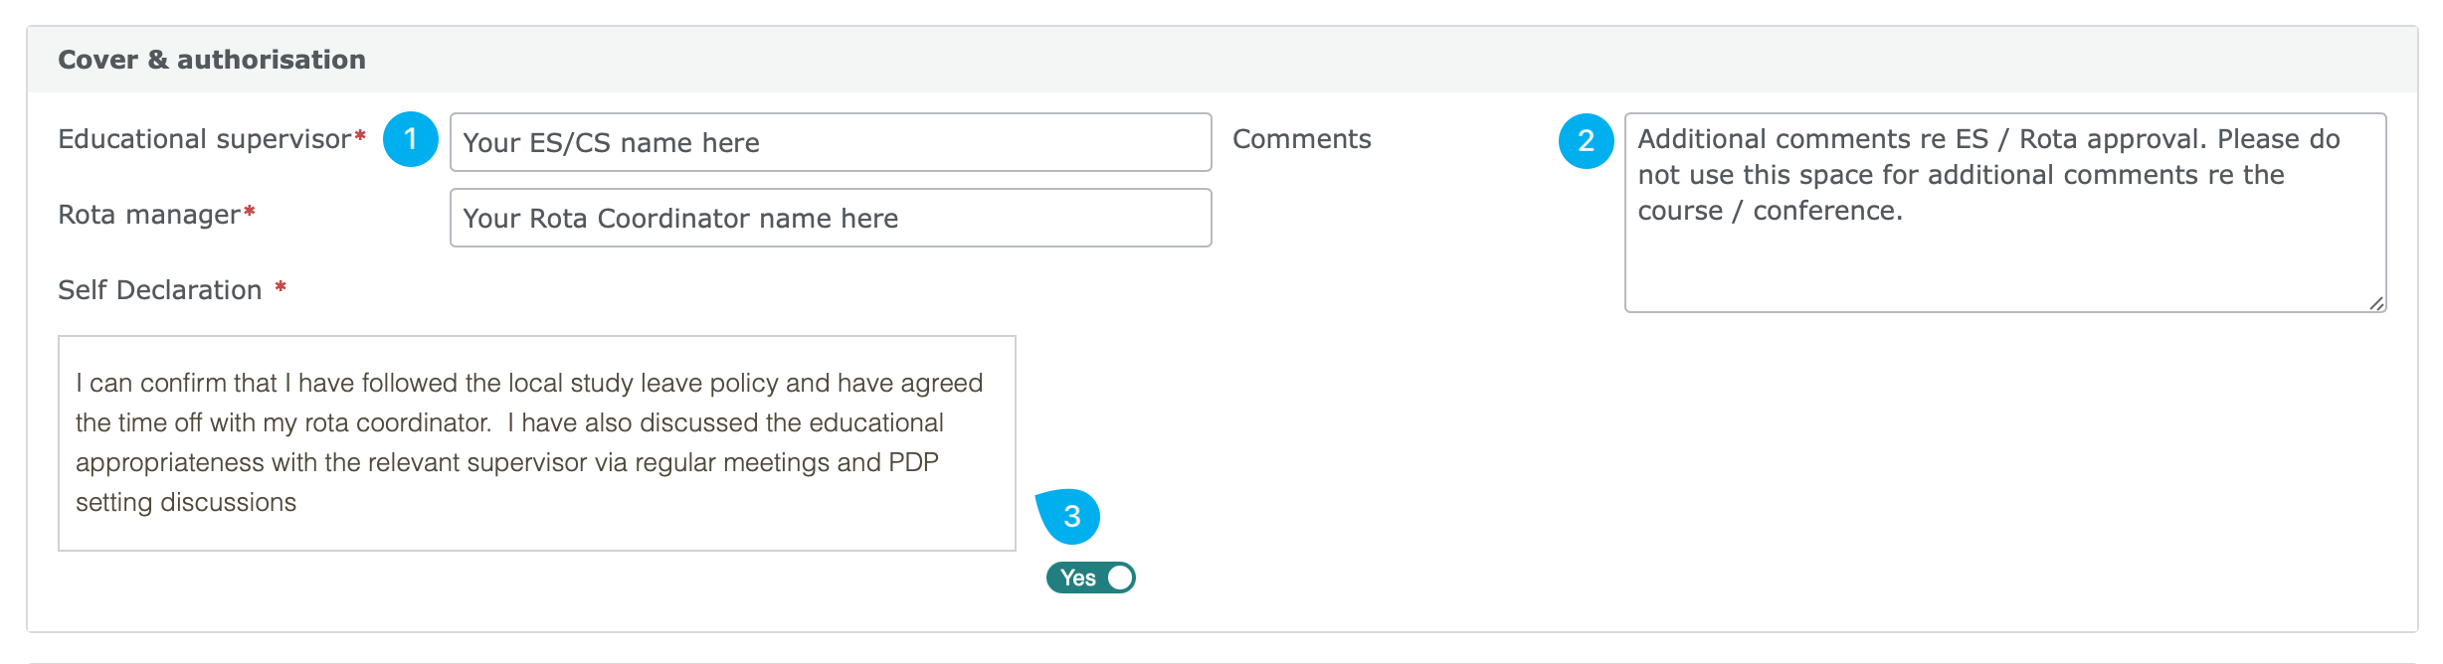The height and width of the screenshot is (664, 2443).
Task: Click the blue number 3 teardrop marker
Action: point(1069,516)
